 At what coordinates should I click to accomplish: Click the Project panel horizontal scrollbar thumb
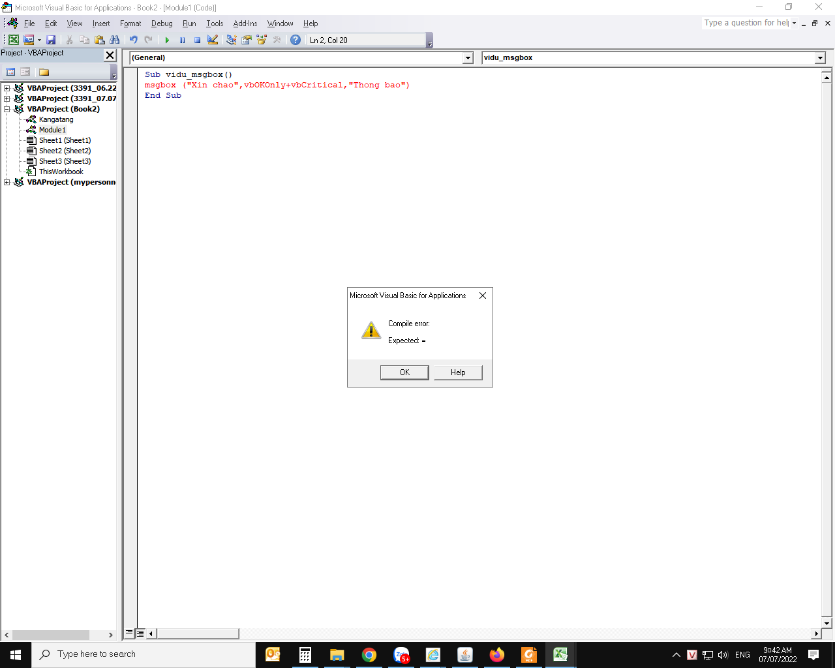coord(51,635)
